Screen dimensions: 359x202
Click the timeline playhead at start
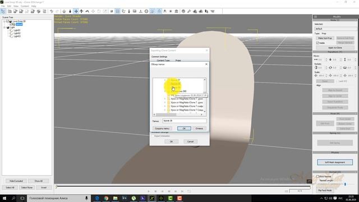(56, 187)
